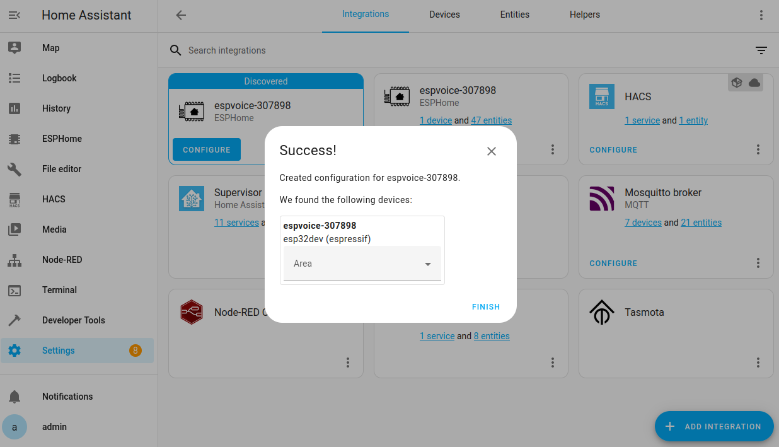Collapse the sidebar with hamburger icon

[x=14, y=15]
